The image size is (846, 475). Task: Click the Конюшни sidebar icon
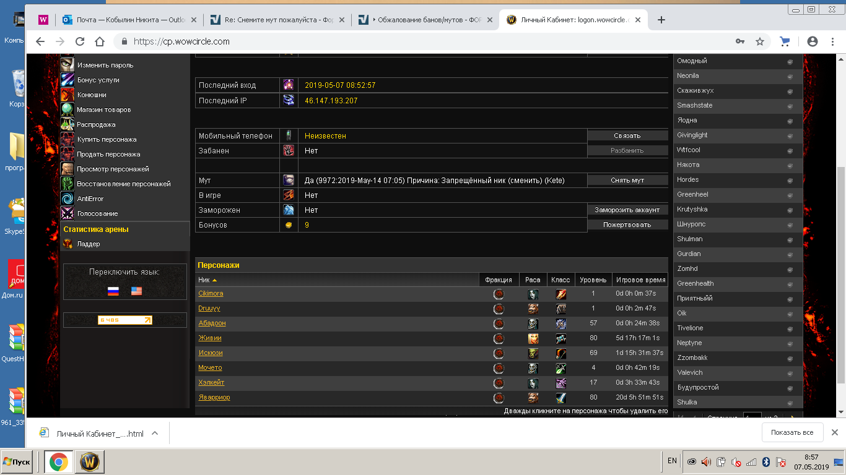click(68, 95)
